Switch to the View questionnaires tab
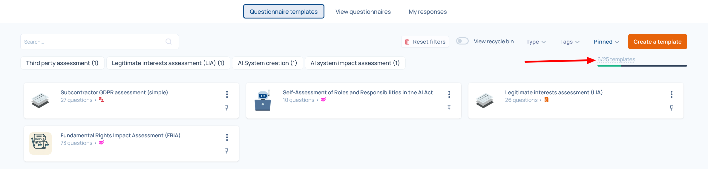The width and height of the screenshot is (708, 169). [363, 12]
